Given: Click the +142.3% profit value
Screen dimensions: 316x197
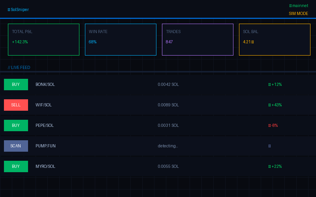Looking at the screenshot, I should point(20,42).
